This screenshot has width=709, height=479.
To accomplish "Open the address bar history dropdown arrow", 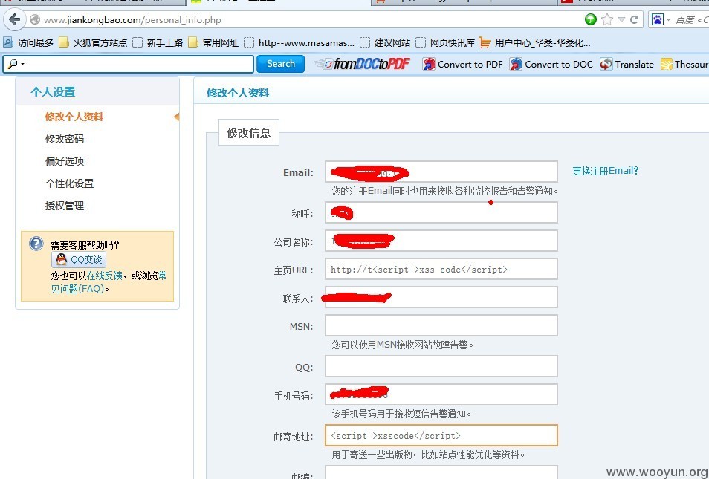I will pyautogui.click(x=622, y=19).
